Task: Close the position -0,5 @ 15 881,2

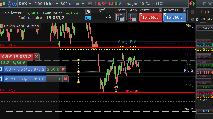Action: (x=36, y=57)
